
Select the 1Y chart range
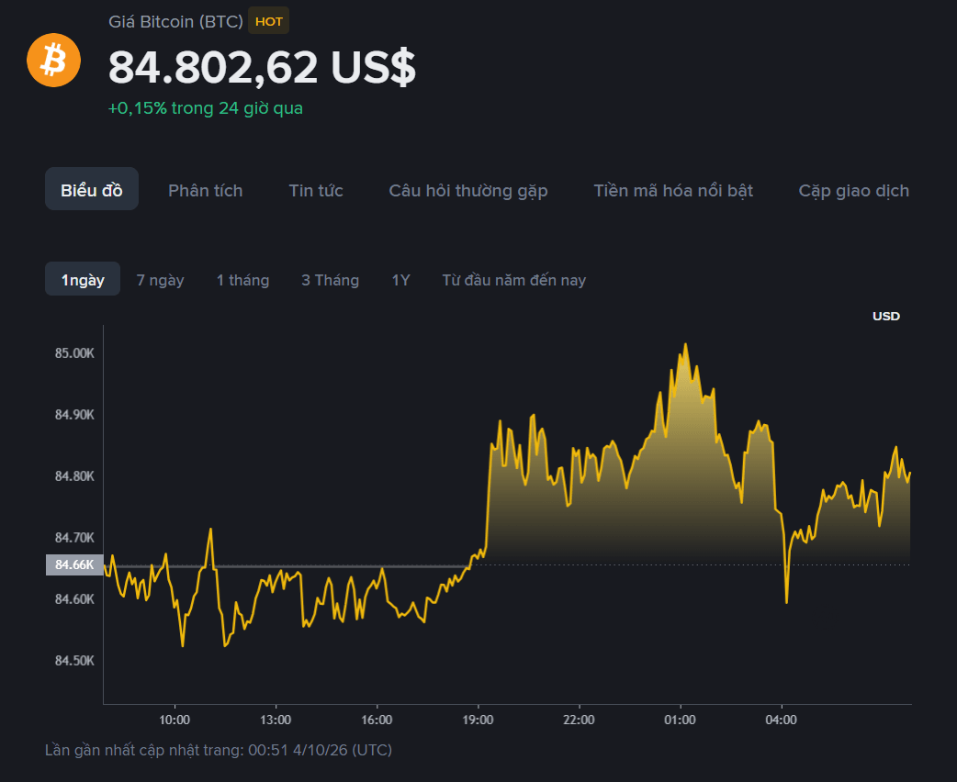point(401,280)
